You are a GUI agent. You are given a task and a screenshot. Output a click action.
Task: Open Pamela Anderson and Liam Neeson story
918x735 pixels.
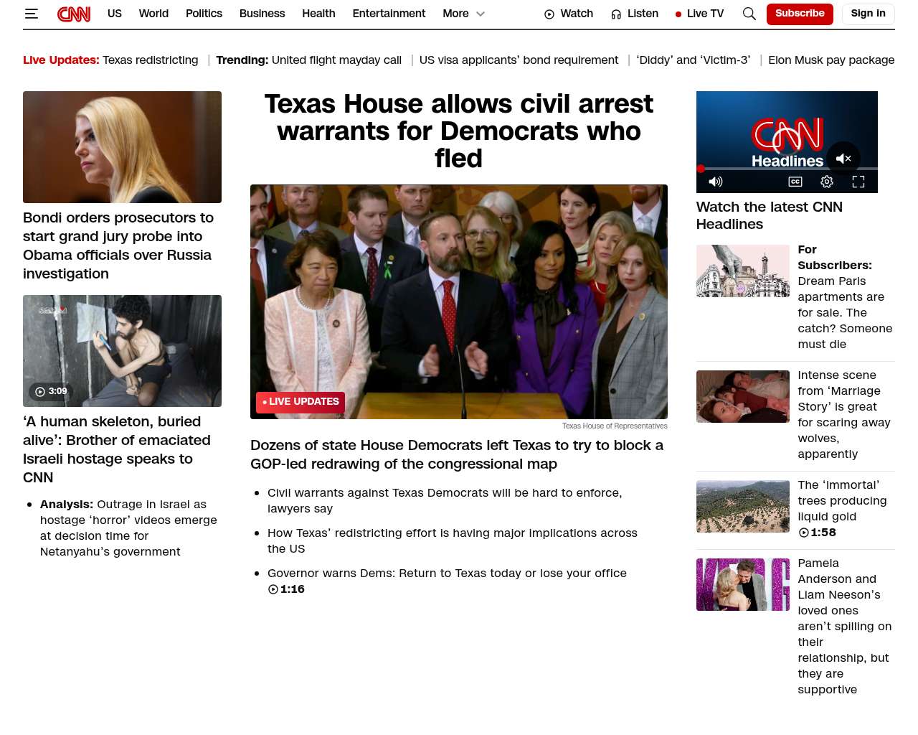tap(845, 627)
